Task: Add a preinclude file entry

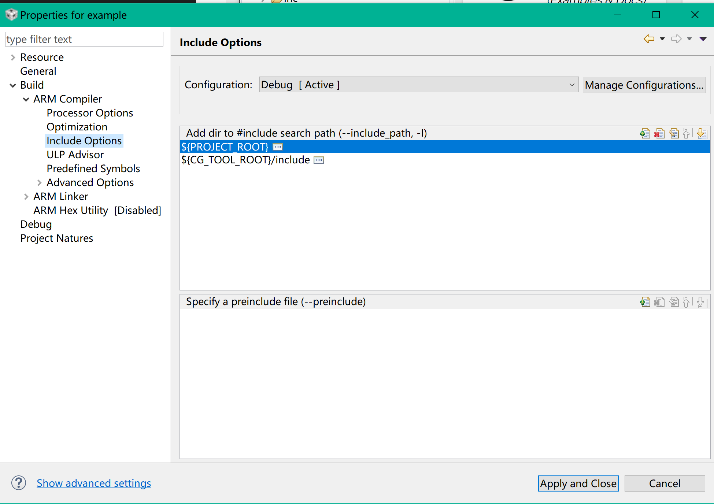Action: 645,302
